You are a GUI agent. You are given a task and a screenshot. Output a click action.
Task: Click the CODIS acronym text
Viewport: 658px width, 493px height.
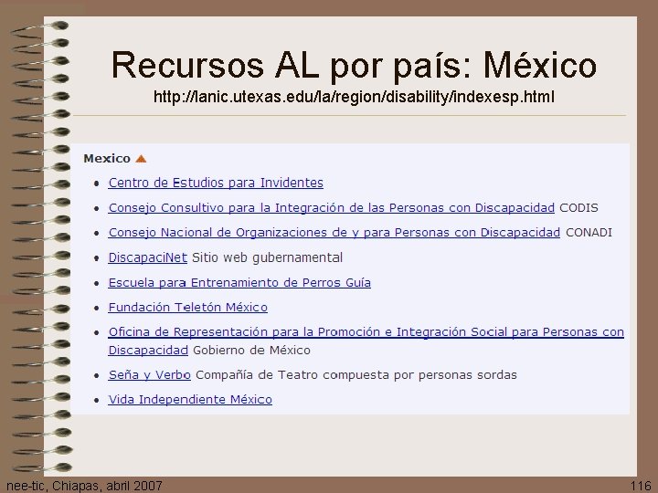click(578, 208)
